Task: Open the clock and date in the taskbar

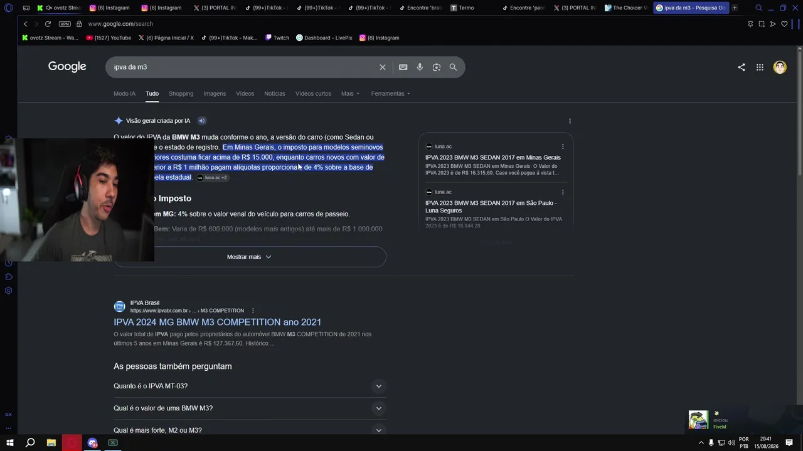Action: coord(766,443)
